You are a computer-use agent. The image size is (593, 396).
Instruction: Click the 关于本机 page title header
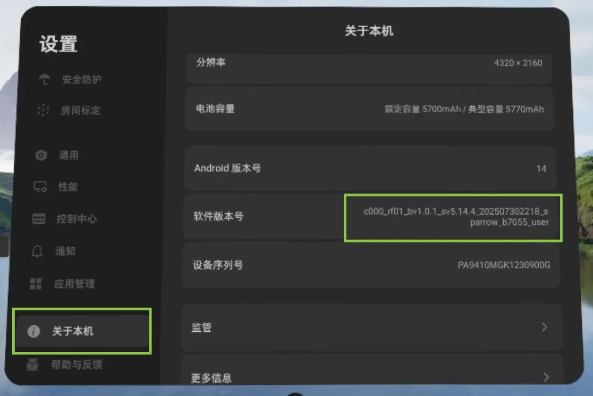(369, 31)
